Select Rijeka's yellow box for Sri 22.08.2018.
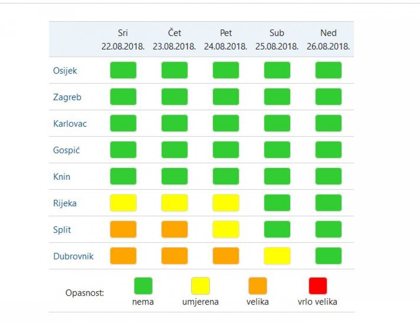420x323 pixels. click(x=123, y=203)
